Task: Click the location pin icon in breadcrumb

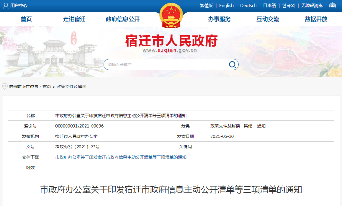Action: tap(4, 87)
